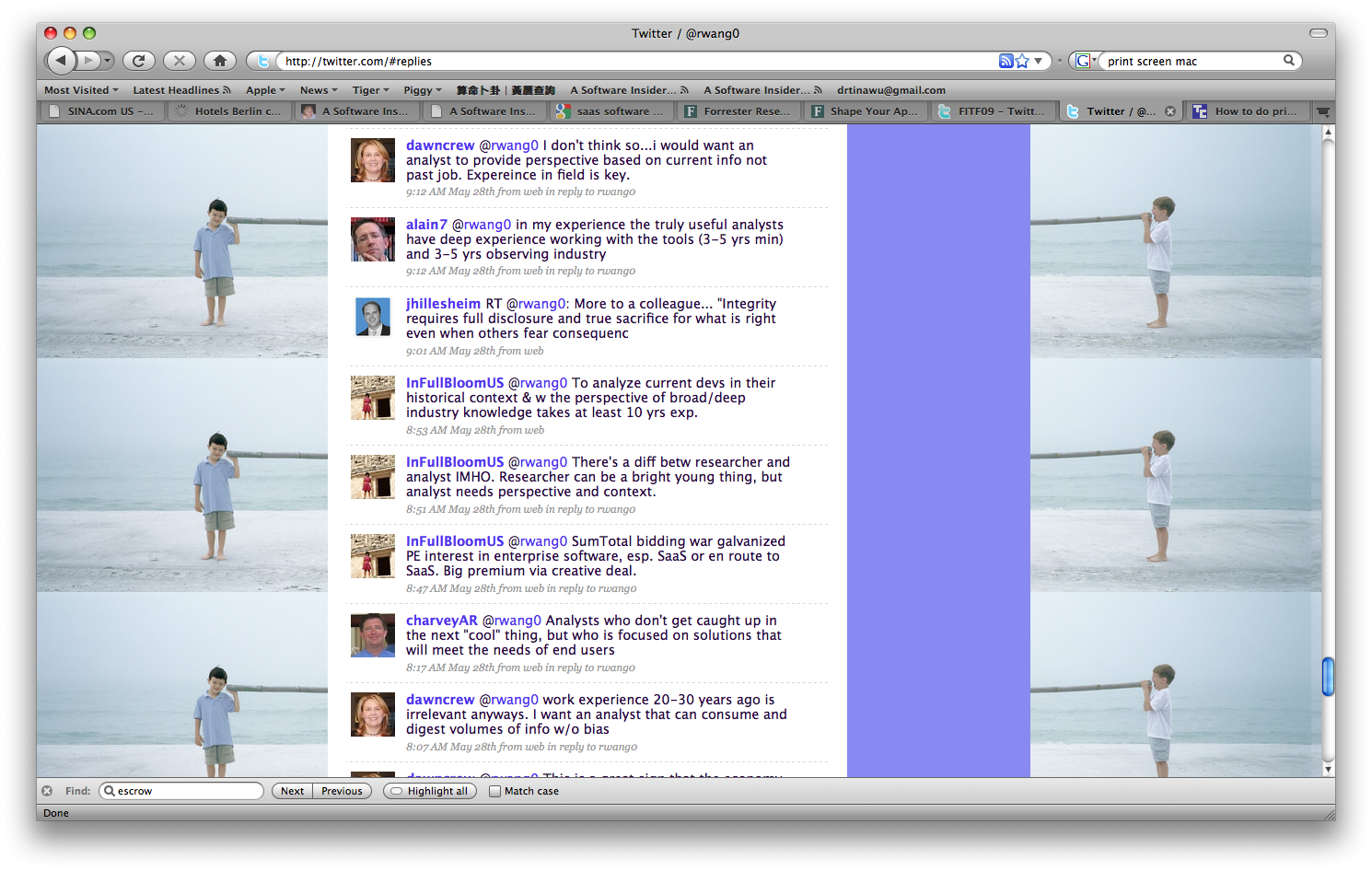Click the Stop loading button

(180, 61)
